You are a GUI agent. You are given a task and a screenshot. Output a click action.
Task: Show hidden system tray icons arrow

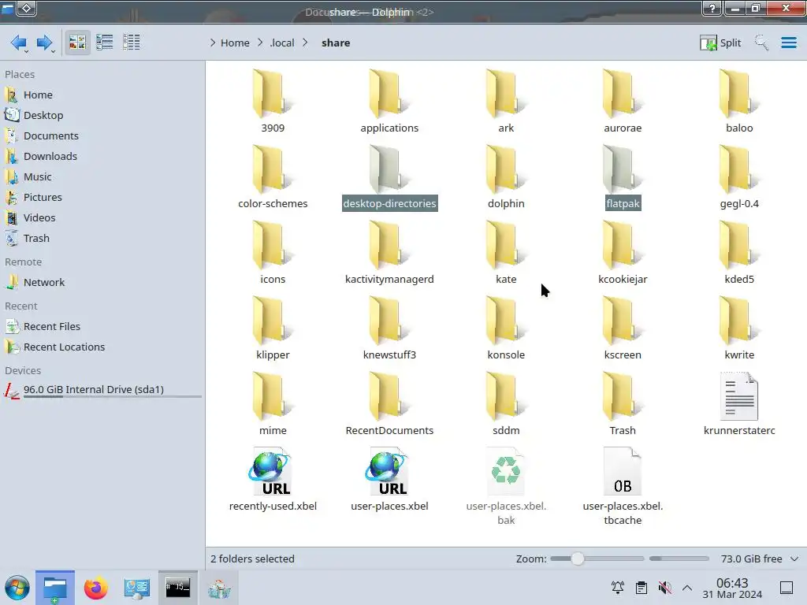[x=687, y=588]
